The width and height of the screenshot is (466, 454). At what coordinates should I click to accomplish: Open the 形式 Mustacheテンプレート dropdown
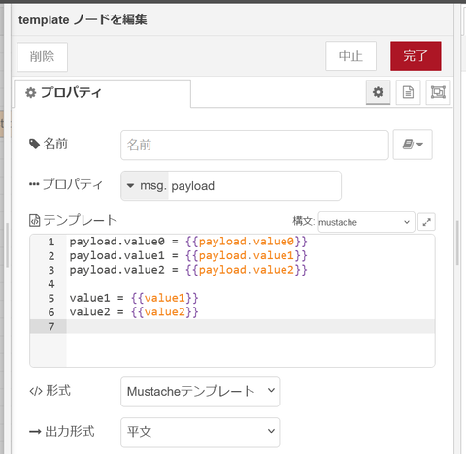pos(200,392)
